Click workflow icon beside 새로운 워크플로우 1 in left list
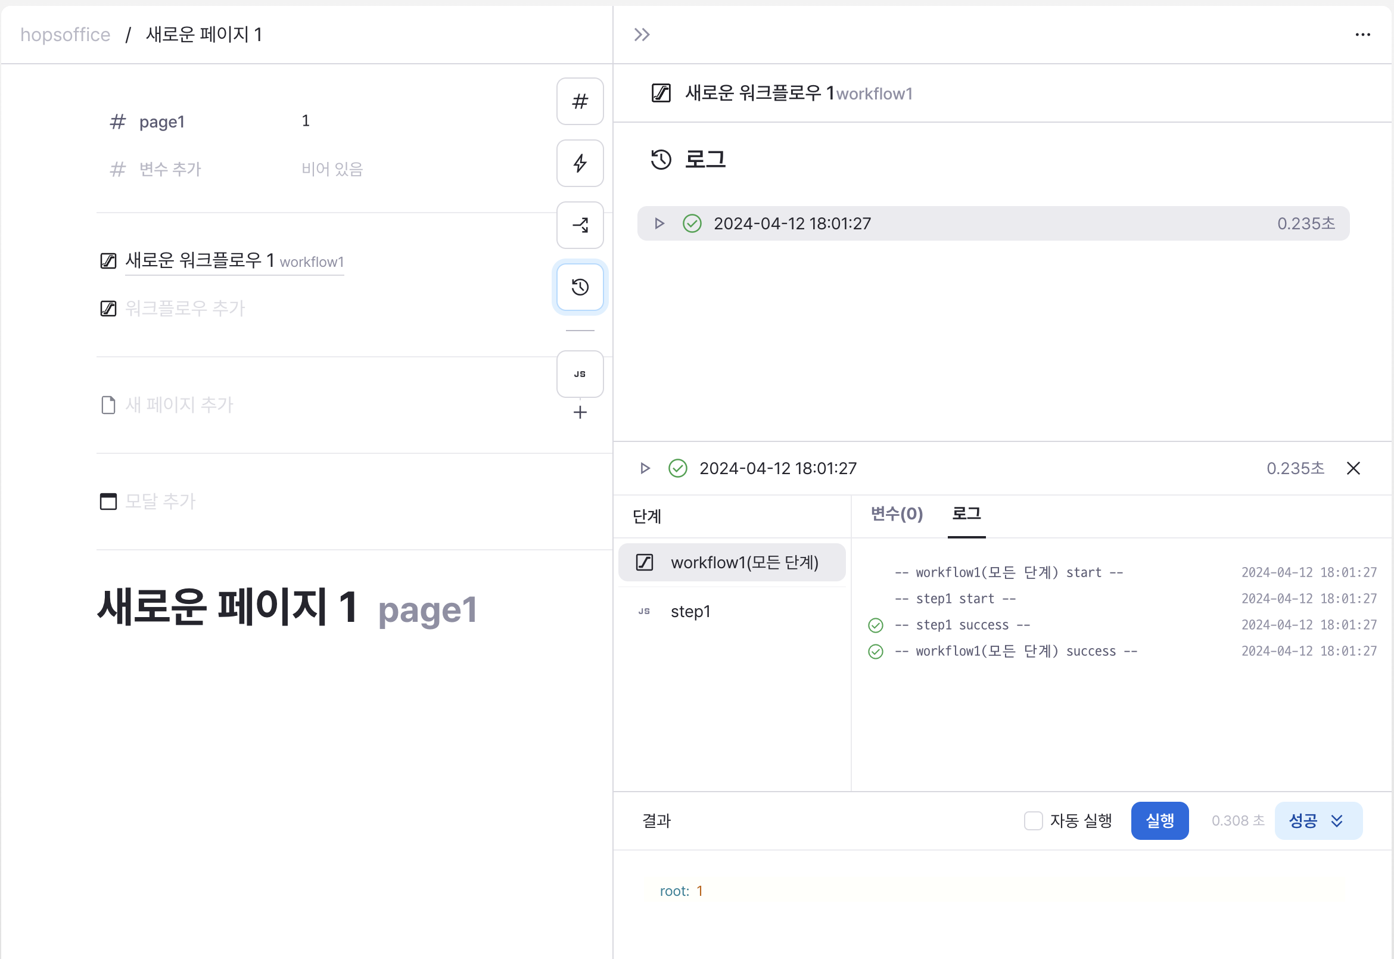 point(108,261)
